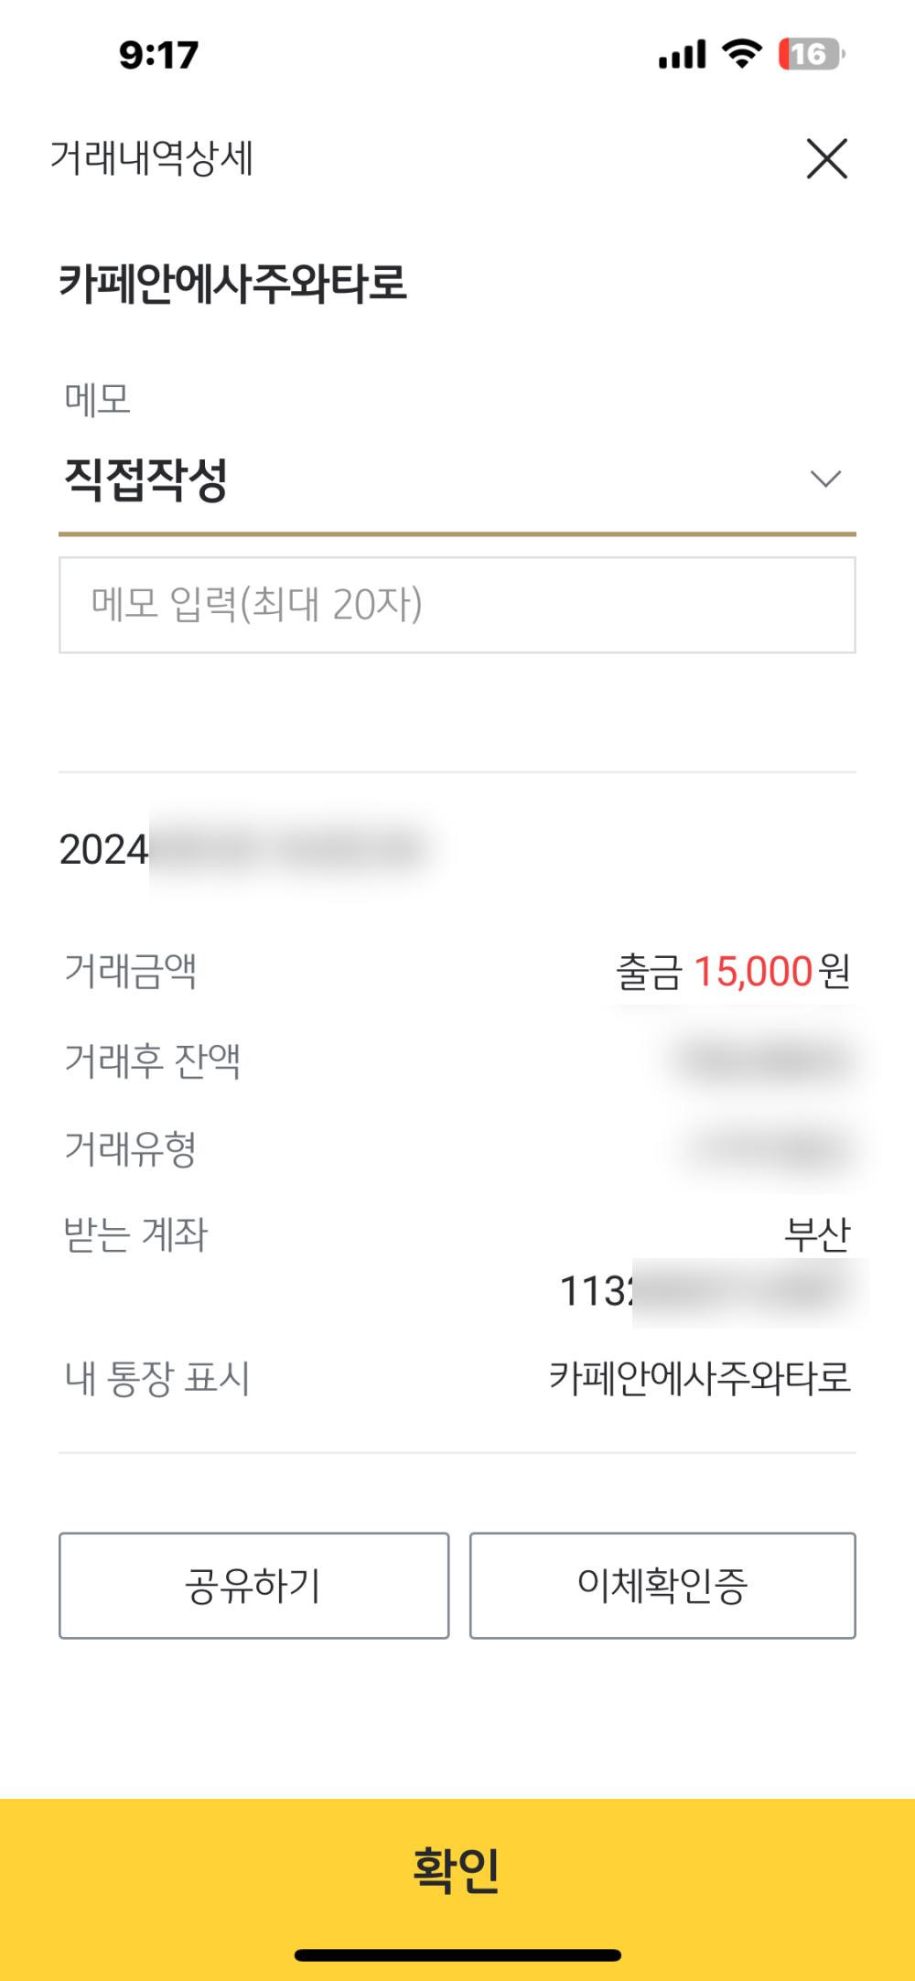This screenshot has height=1981, width=915.
Task: Tap the home indicator bar at bottom
Action: (x=457, y=1955)
